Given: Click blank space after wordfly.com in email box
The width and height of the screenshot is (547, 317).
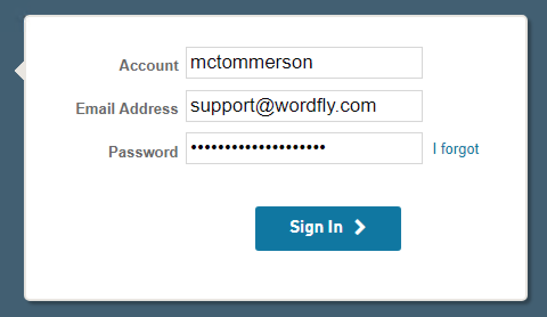Looking at the screenshot, I should pos(398,106).
